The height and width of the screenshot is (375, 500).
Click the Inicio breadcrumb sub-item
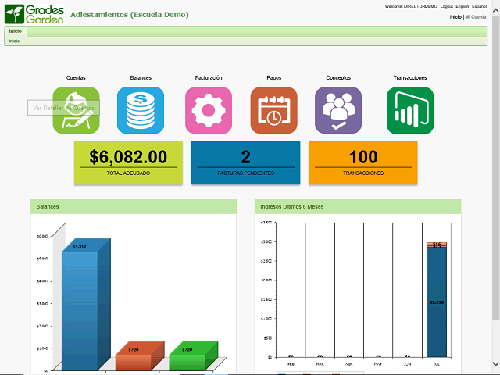[x=14, y=41]
